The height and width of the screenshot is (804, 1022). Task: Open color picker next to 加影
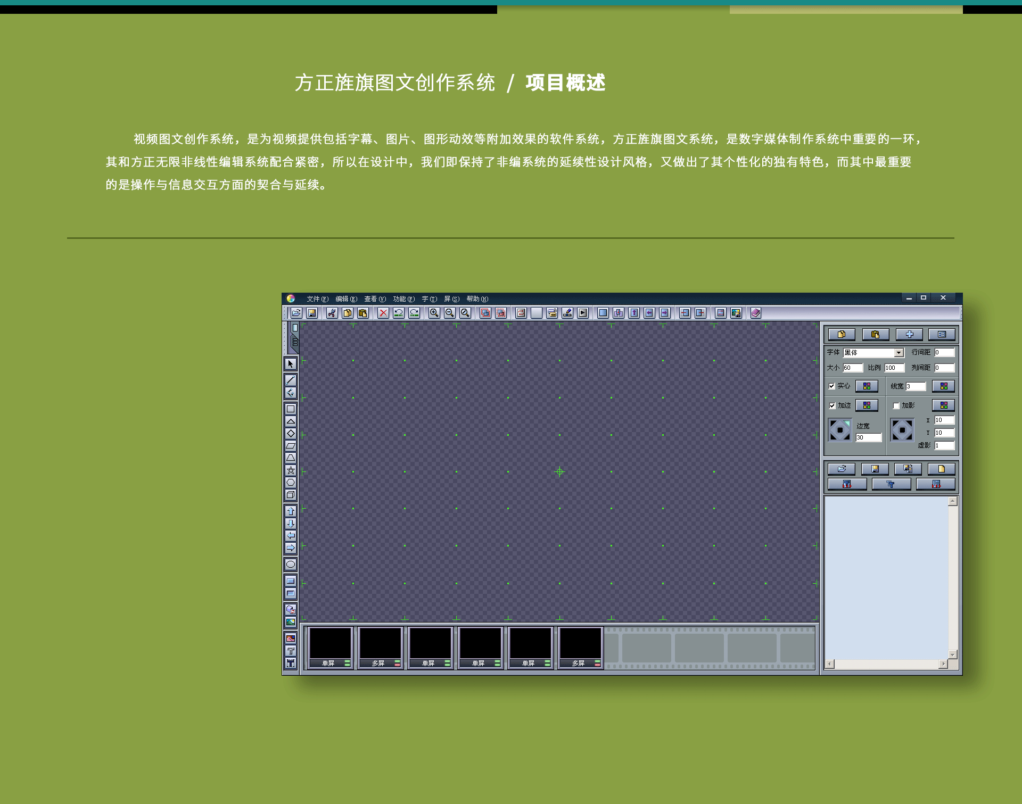[944, 405]
